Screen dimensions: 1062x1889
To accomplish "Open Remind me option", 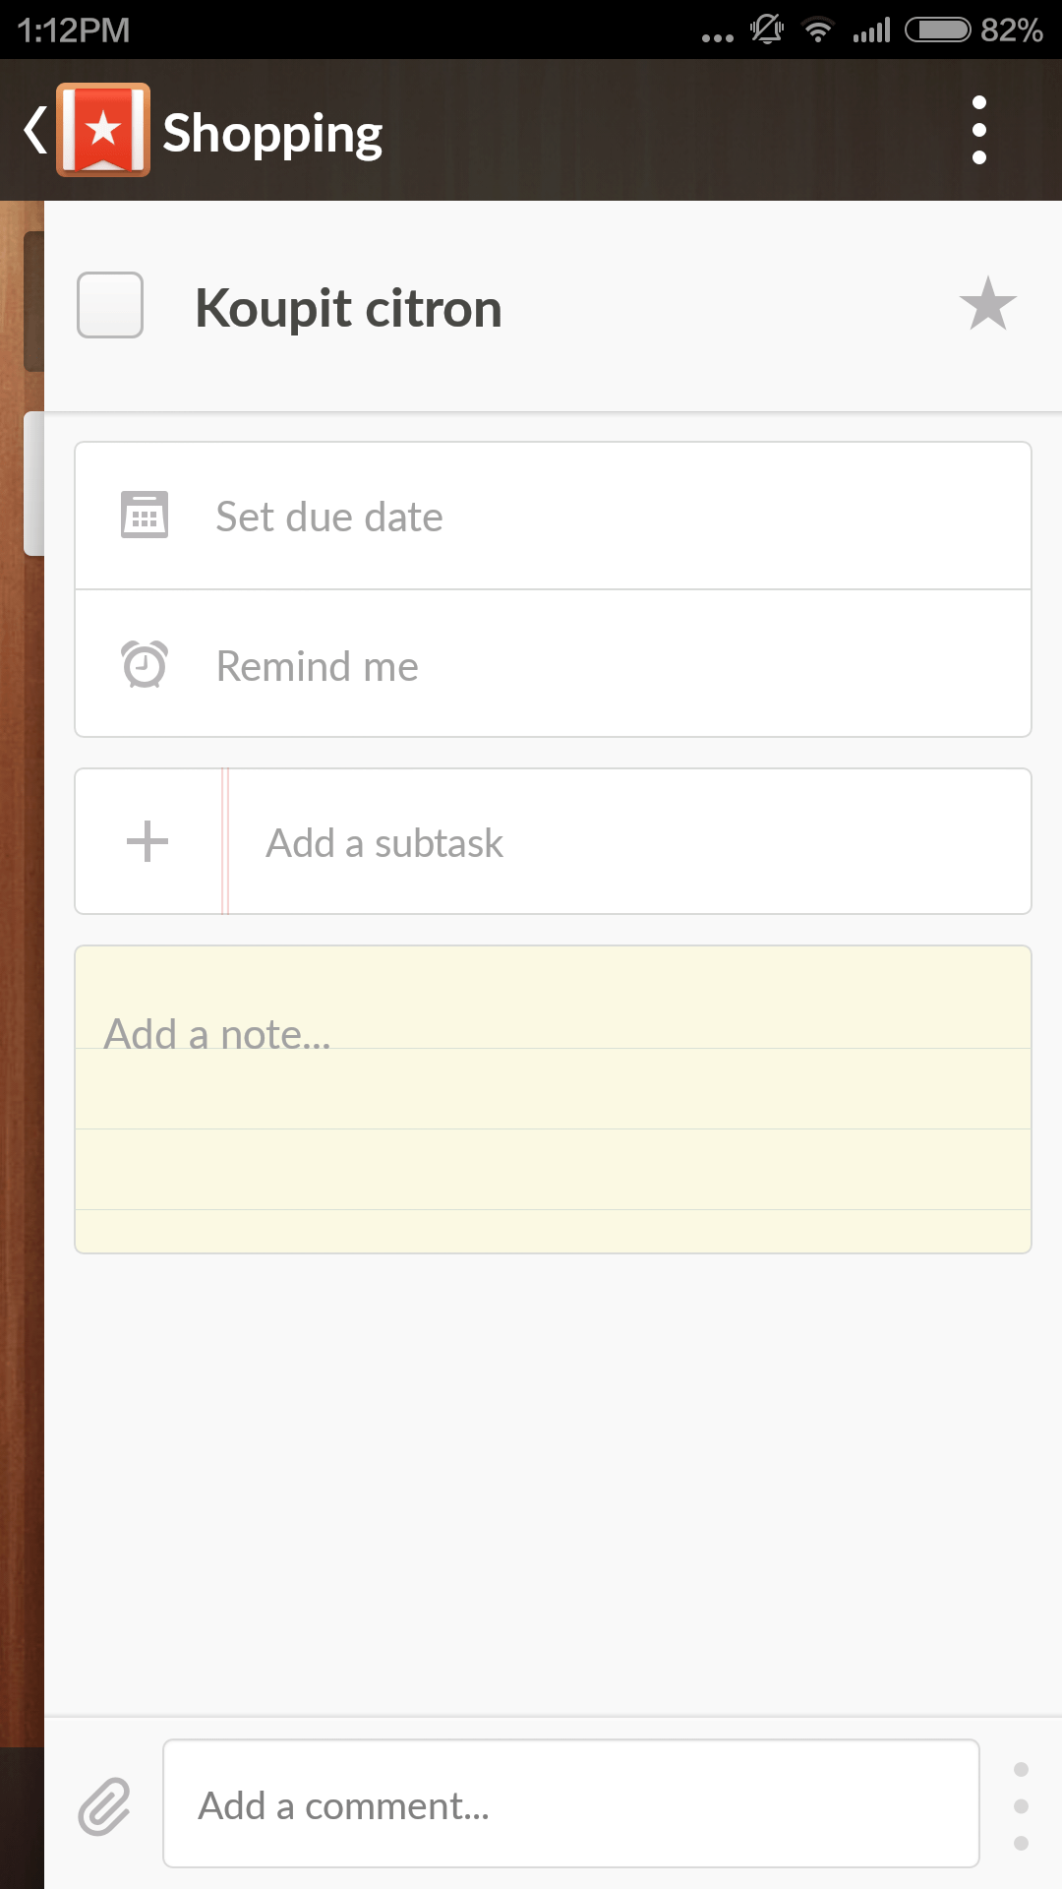I will click(553, 664).
